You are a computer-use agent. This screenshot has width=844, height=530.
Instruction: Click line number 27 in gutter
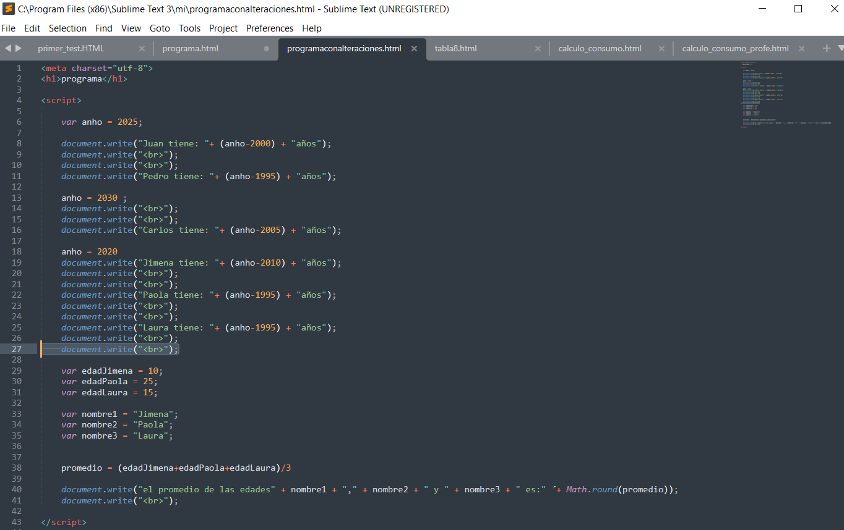(x=17, y=349)
